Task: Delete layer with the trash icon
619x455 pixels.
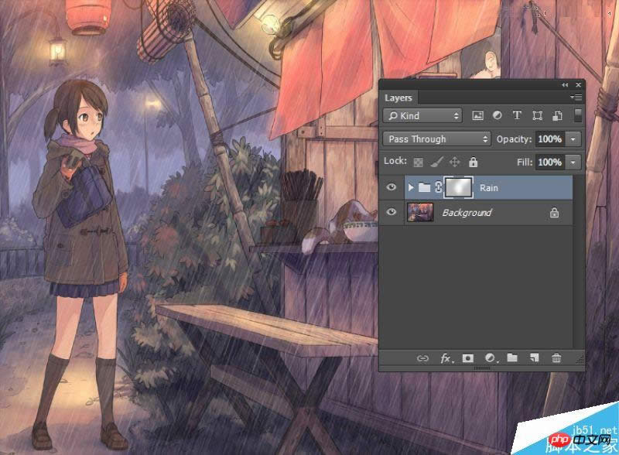Action: [556, 358]
